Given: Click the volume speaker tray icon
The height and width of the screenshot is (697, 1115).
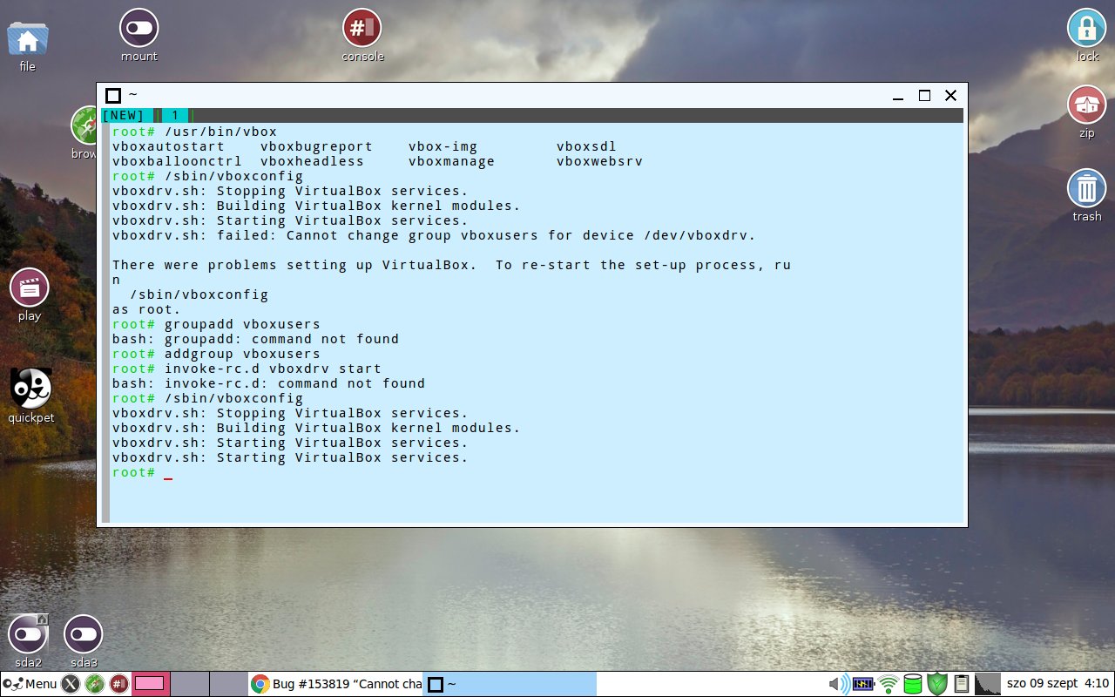Looking at the screenshot, I should click(839, 684).
